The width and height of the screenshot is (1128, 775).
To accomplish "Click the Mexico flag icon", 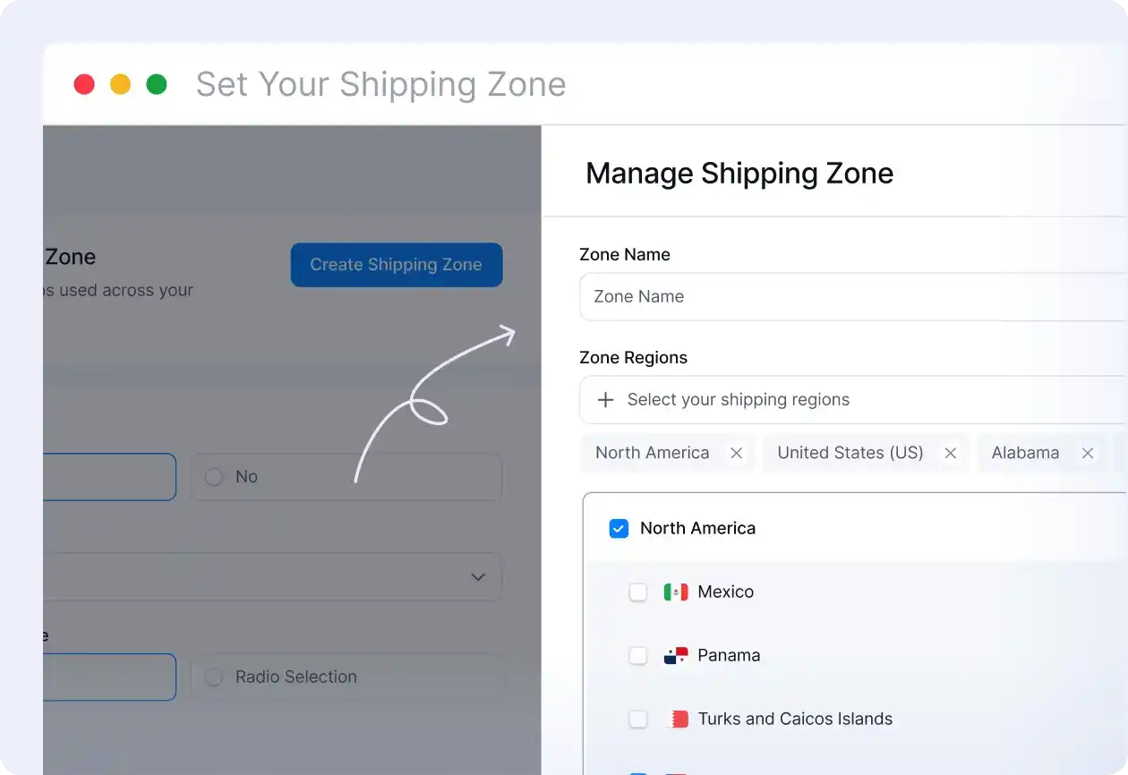I will pyautogui.click(x=675, y=592).
